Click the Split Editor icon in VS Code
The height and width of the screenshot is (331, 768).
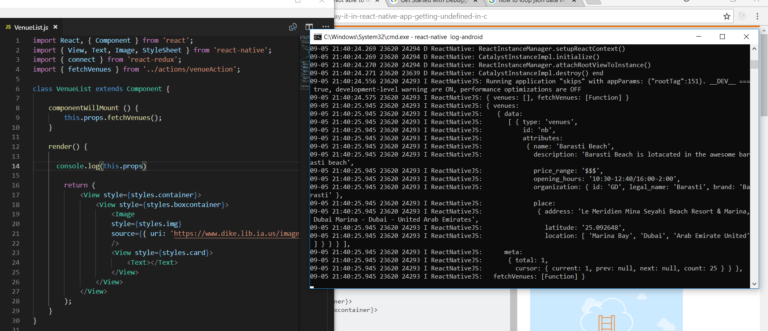coord(309,27)
